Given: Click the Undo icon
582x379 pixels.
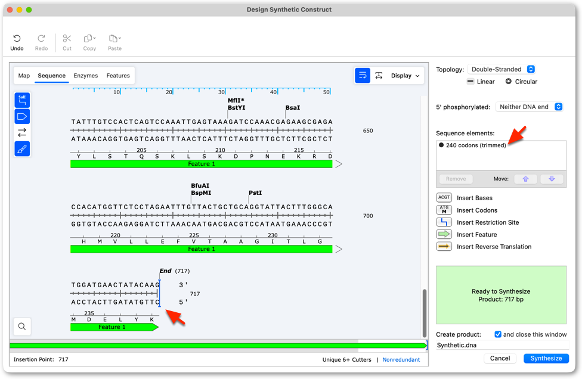Looking at the screenshot, I should [x=17, y=39].
